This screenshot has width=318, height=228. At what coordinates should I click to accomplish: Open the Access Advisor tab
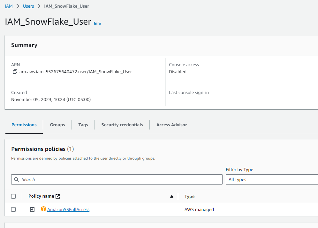(171, 125)
